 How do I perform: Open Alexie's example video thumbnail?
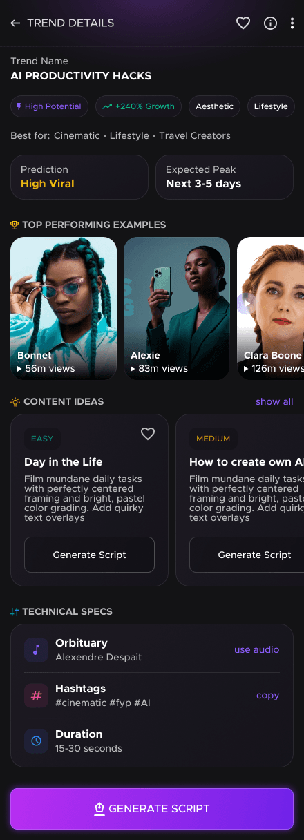(177, 308)
